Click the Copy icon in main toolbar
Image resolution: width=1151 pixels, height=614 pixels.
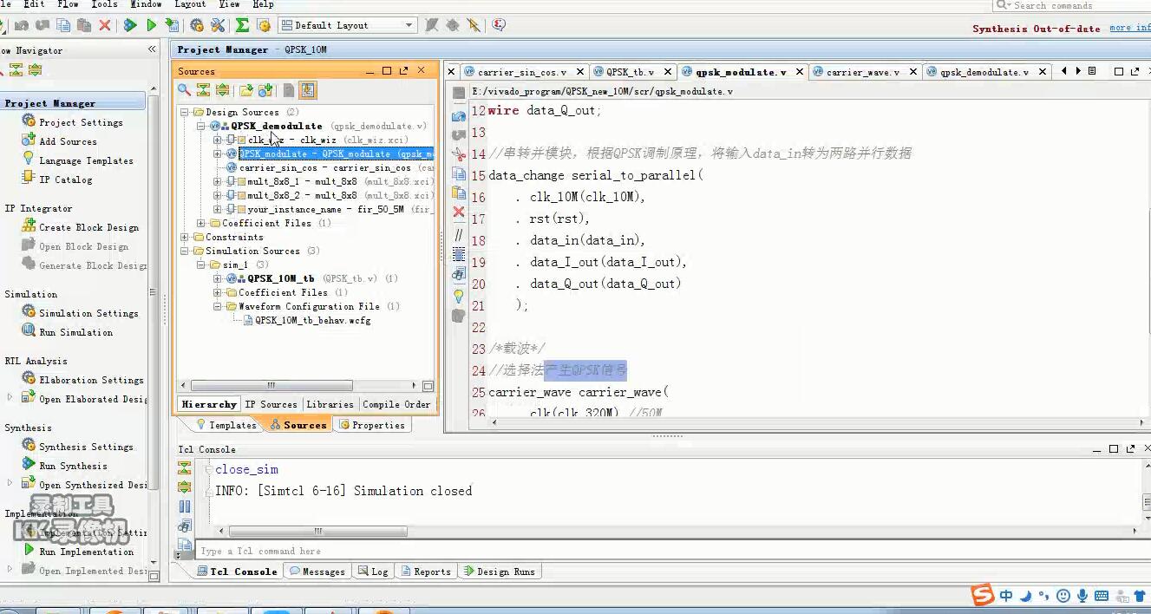coord(63,25)
